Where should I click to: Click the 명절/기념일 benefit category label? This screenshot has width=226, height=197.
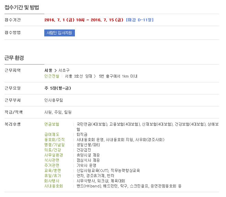click(54, 145)
